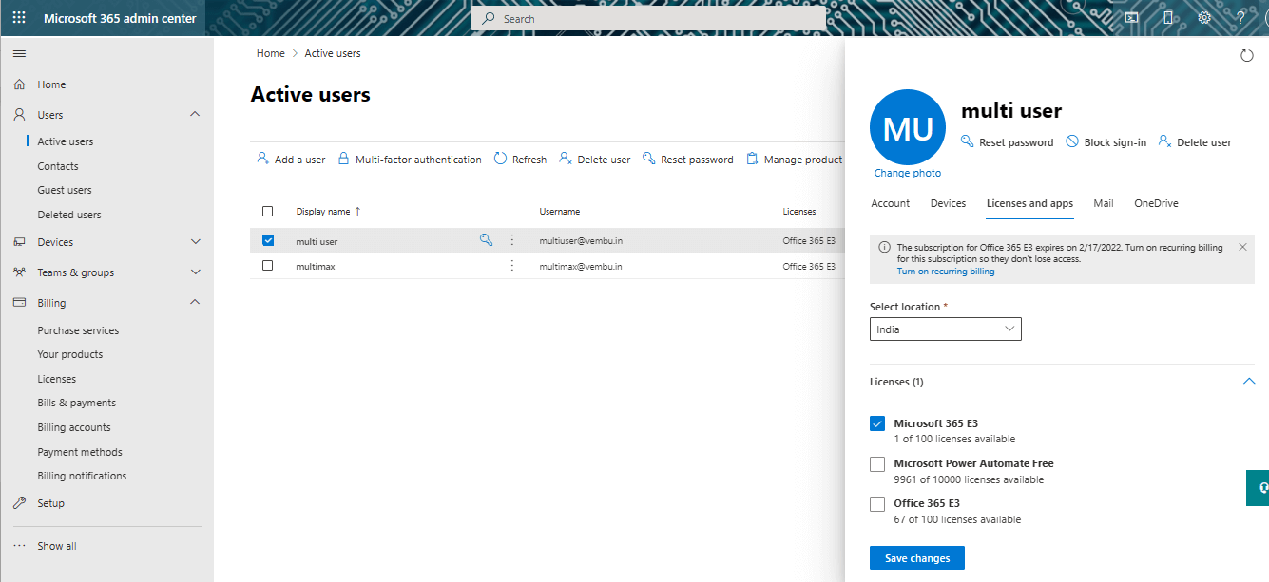Collapse the navigation menu hamburger icon
The height and width of the screenshot is (582, 1269).
(19, 53)
